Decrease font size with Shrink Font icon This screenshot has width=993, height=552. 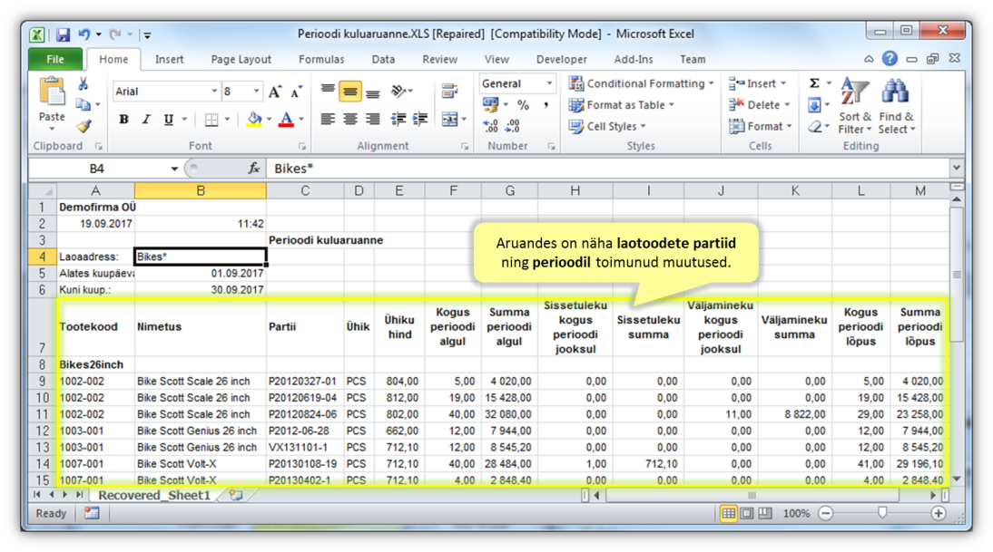pyautogui.click(x=297, y=92)
